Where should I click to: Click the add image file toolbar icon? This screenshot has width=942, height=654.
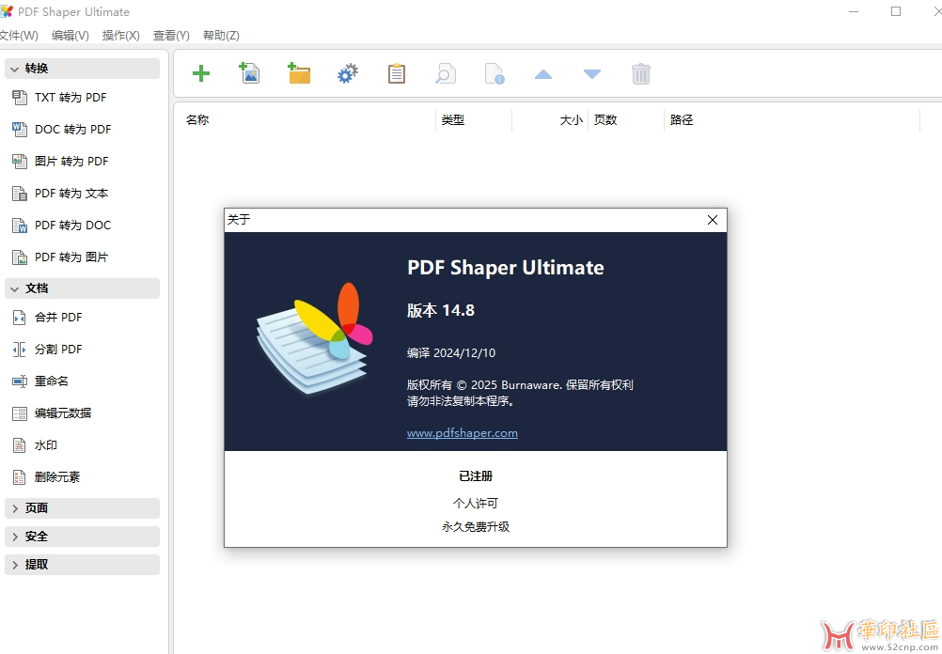pos(250,73)
